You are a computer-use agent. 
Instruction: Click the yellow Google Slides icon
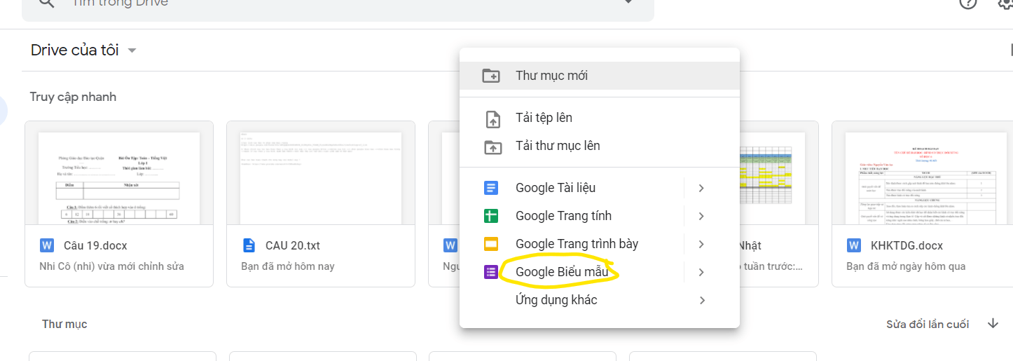[x=491, y=244]
